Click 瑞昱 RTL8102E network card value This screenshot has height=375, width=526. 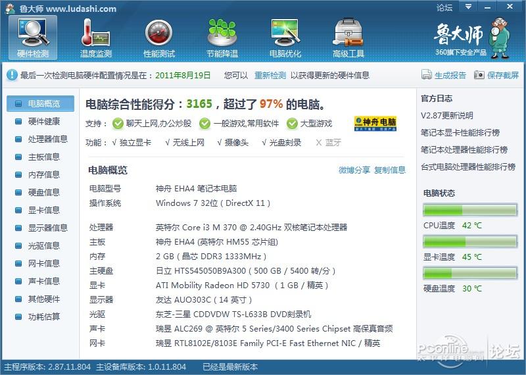point(268,343)
